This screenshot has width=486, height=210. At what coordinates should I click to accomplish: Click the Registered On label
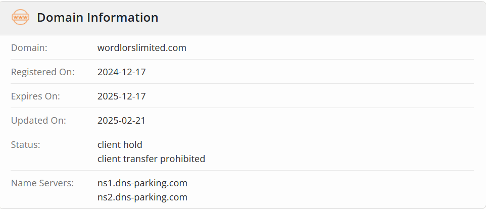click(43, 72)
